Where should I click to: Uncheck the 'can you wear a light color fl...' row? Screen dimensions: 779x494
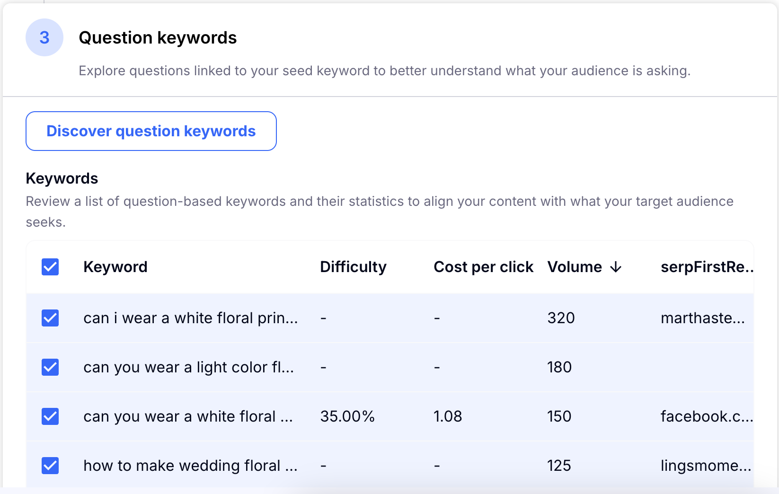pos(50,367)
